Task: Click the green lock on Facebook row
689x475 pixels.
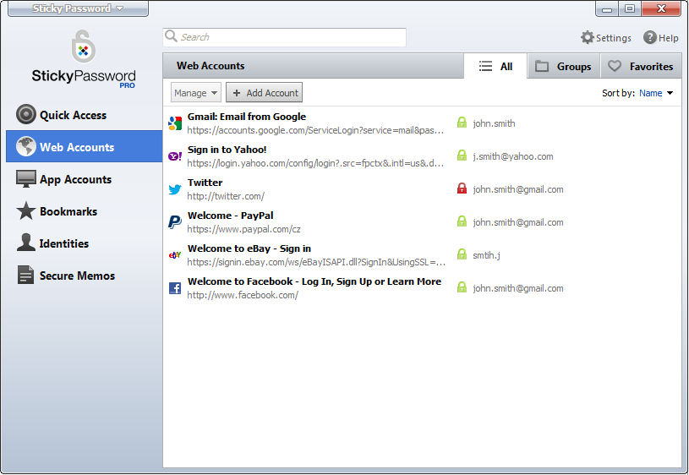Action: [x=462, y=287]
